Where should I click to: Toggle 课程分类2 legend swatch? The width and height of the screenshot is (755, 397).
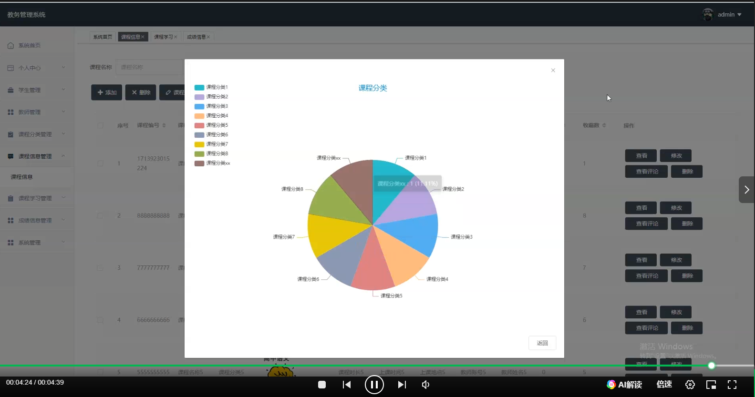click(x=199, y=97)
